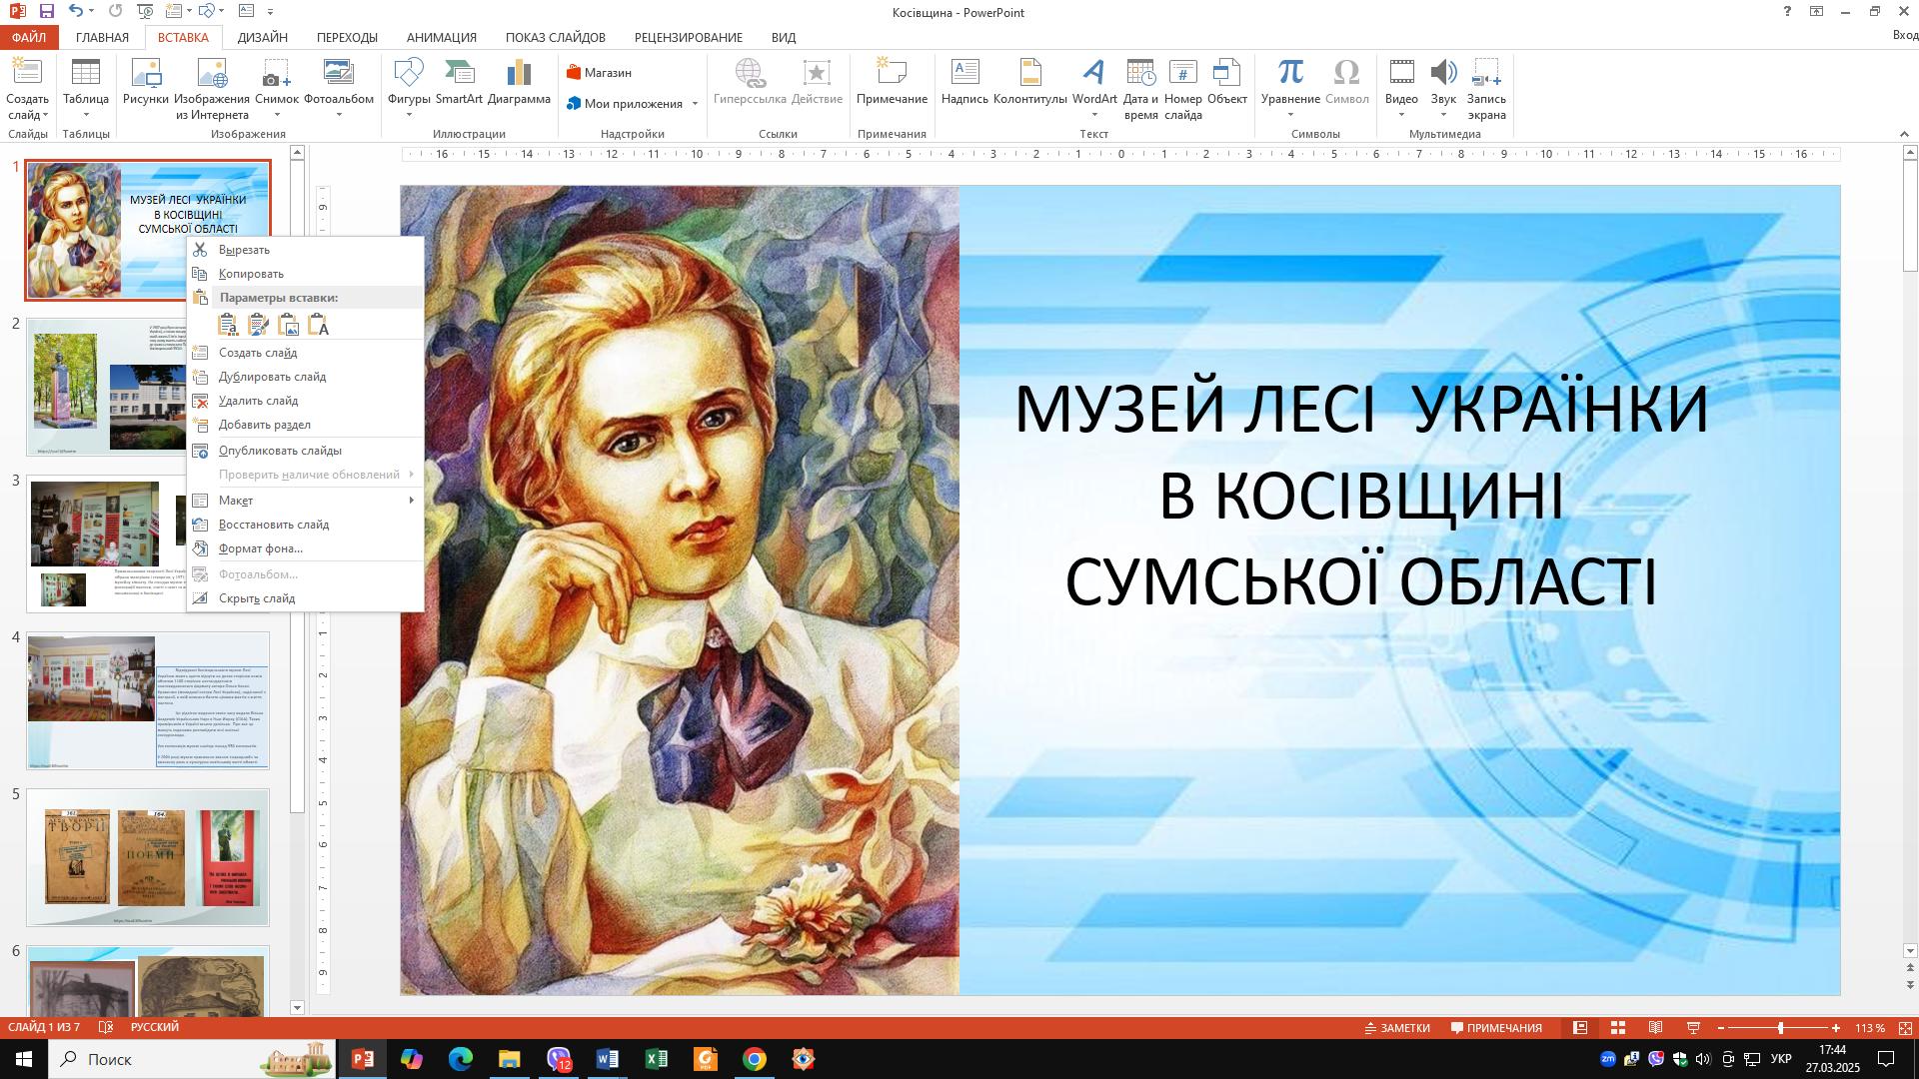Screen dimensions: 1919x1079
Task: Open the Фигуры shapes gallery
Action: (409, 89)
